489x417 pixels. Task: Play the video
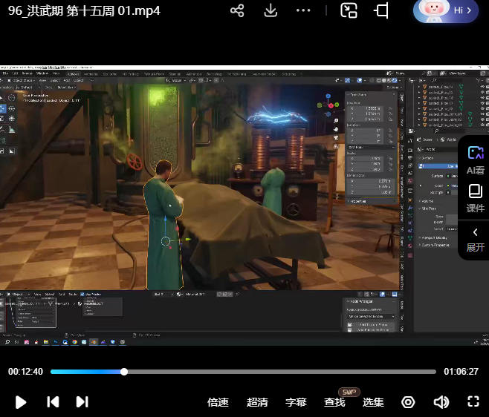[21, 401]
